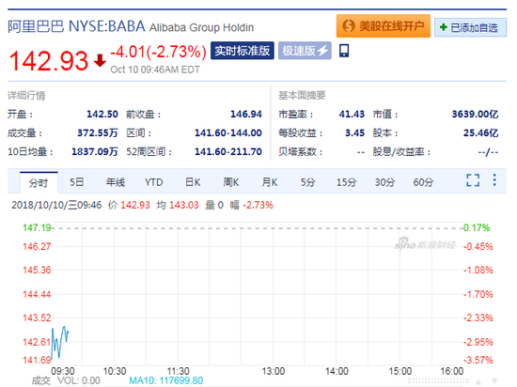Click the MA10: 117699.80 indicator label
The height and width of the screenshot is (387, 517).
[x=166, y=380]
